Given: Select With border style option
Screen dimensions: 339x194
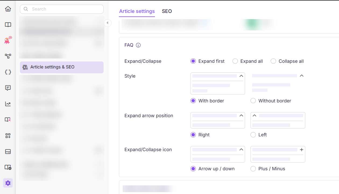Looking at the screenshot, I should tap(193, 101).
